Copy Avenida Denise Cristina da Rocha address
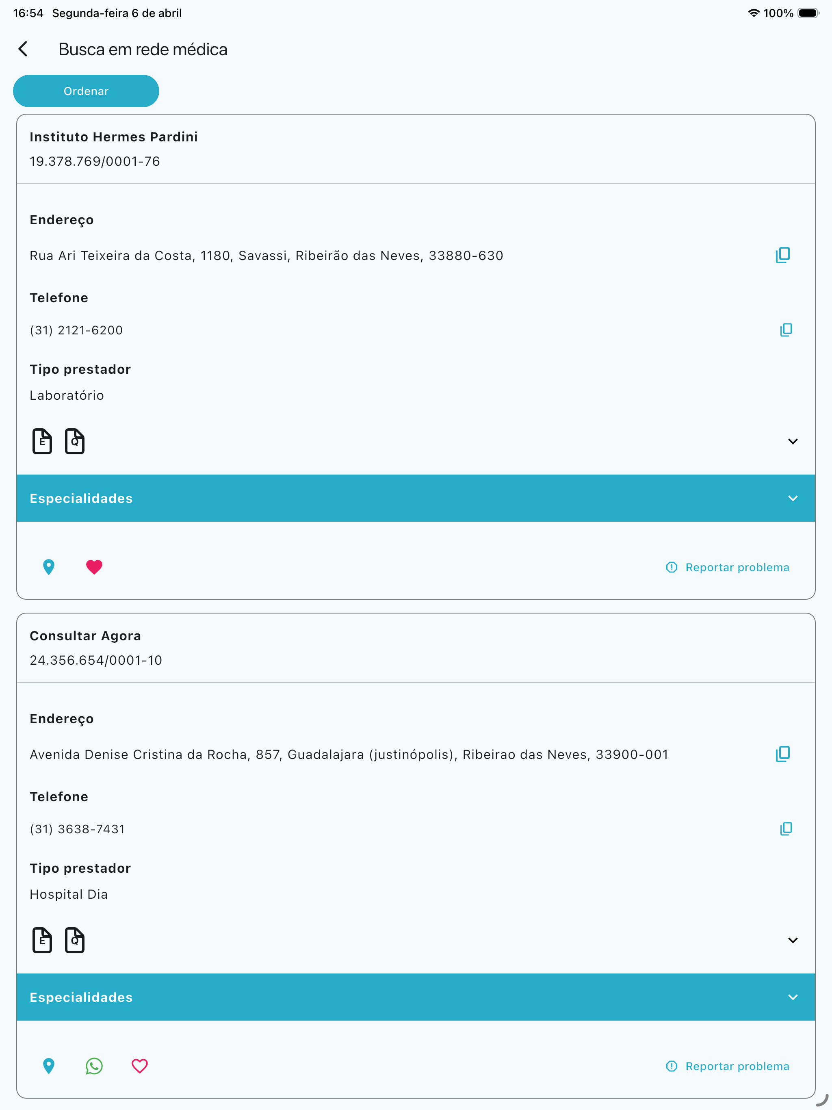Viewport: 832px width, 1110px height. tap(782, 754)
